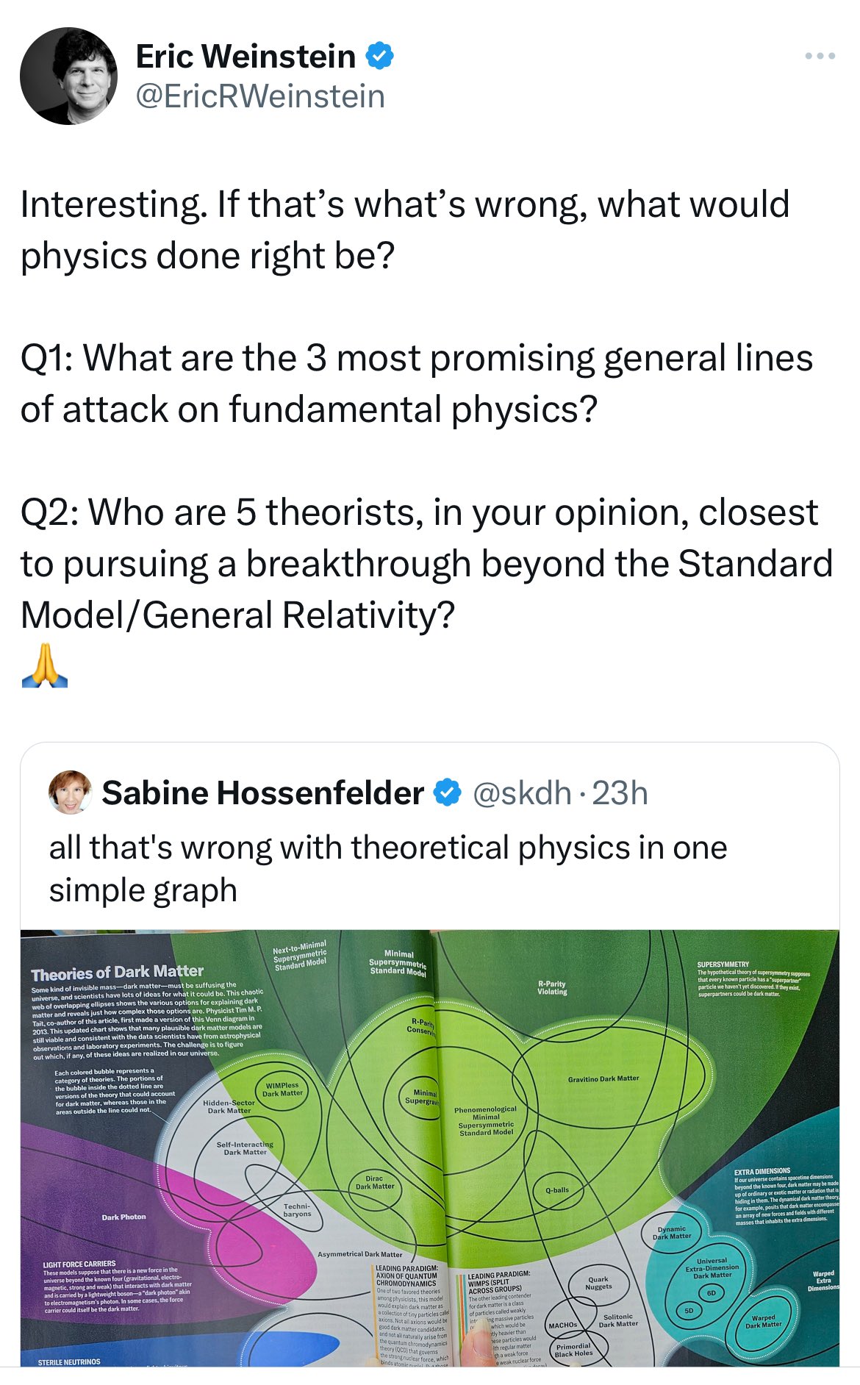This screenshot has height=1385, width=860.
Task: Click "Gravitino Dark Matter" label in the diagram
Action: (603, 1078)
